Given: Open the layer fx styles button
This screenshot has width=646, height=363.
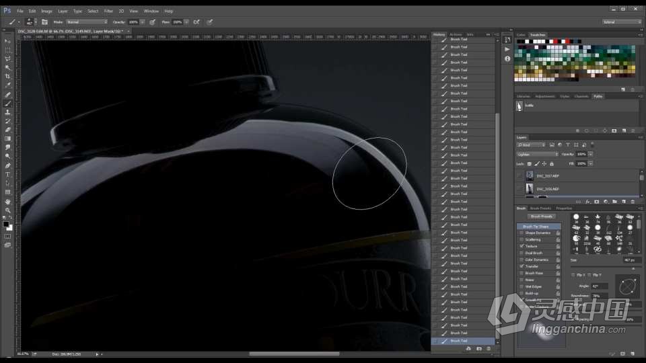Looking at the screenshot, I should pyautogui.click(x=587, y=201).
